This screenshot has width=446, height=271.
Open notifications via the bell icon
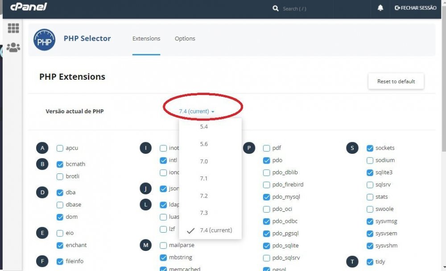380,8
